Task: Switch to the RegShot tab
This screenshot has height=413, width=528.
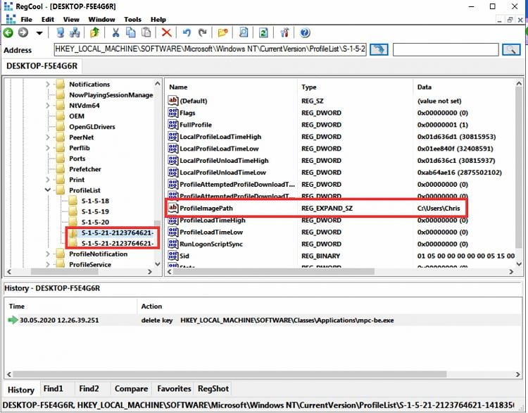Action: point(213,389)
